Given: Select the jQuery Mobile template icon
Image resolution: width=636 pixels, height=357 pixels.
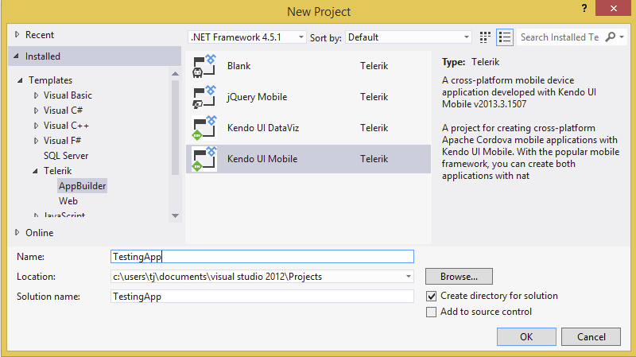Looking at the screenshot, I should click(204, 97).
